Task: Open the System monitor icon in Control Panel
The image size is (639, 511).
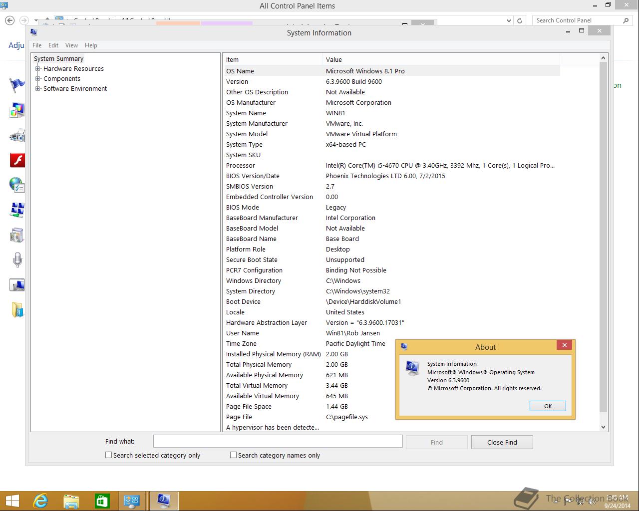Action: (17, 285)
